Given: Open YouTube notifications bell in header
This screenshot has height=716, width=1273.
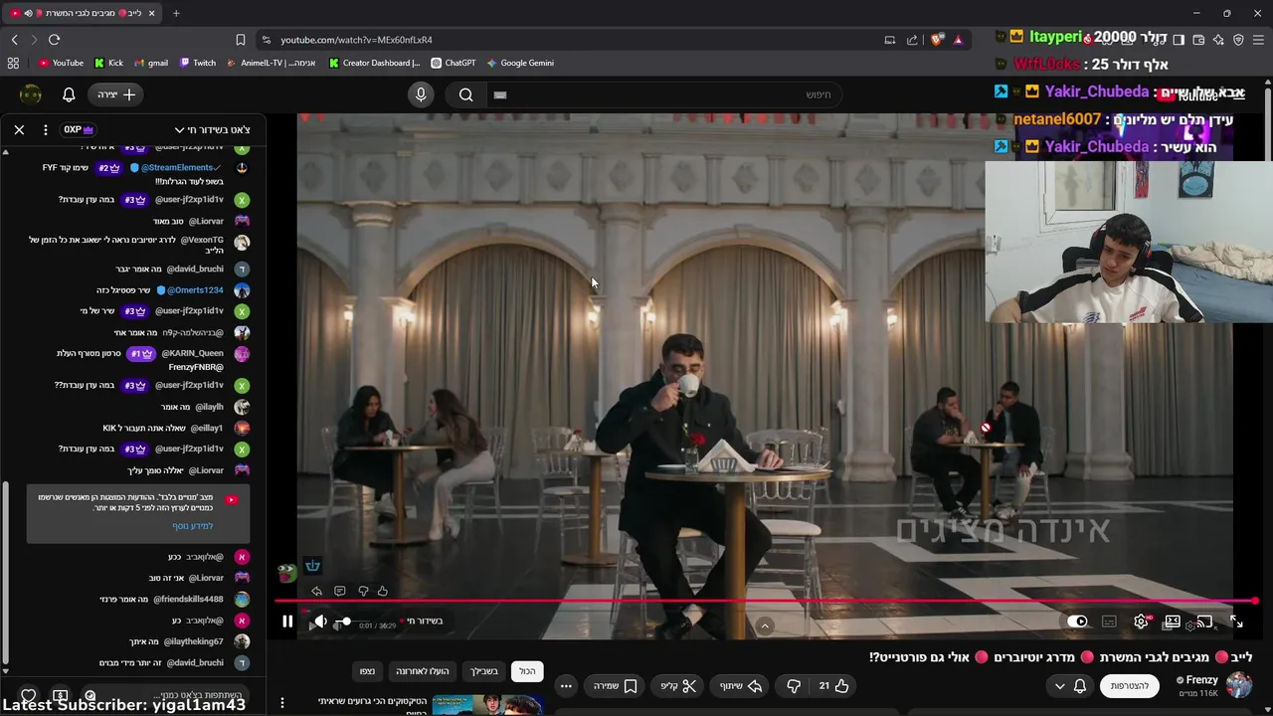Looking at the screenshot, I should 69,94.
